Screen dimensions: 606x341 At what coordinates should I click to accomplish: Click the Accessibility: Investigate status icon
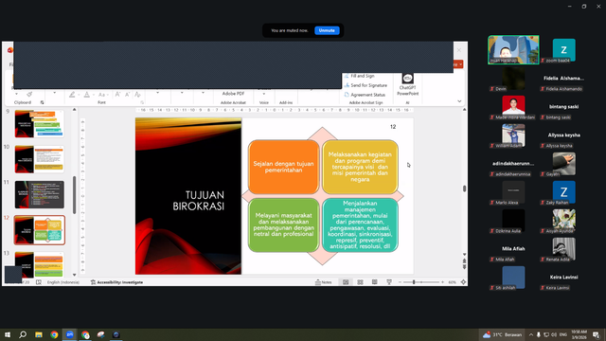click(116, 282)
